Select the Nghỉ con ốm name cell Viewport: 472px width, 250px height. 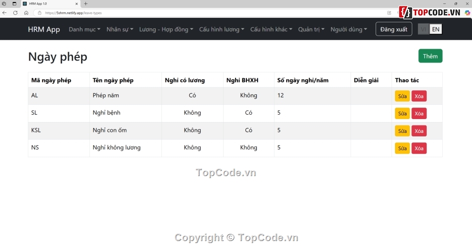tap(126, 130)
